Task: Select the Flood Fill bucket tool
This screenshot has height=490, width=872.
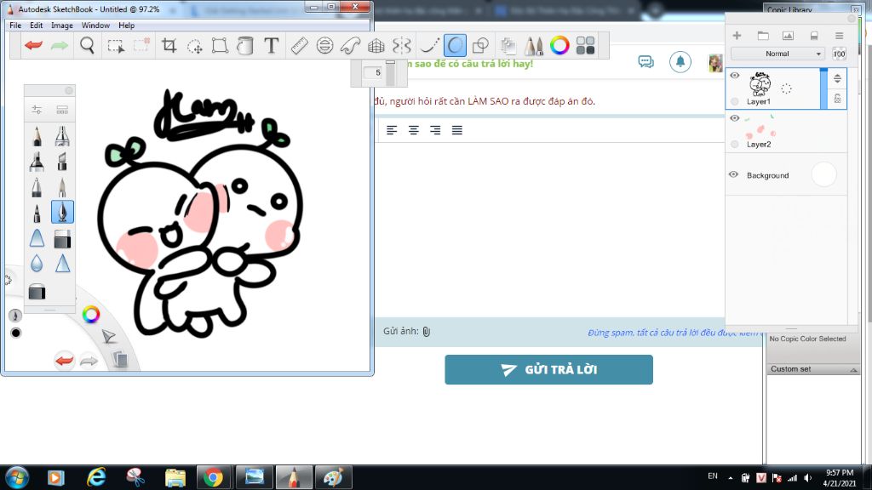Action: point(244,46)
